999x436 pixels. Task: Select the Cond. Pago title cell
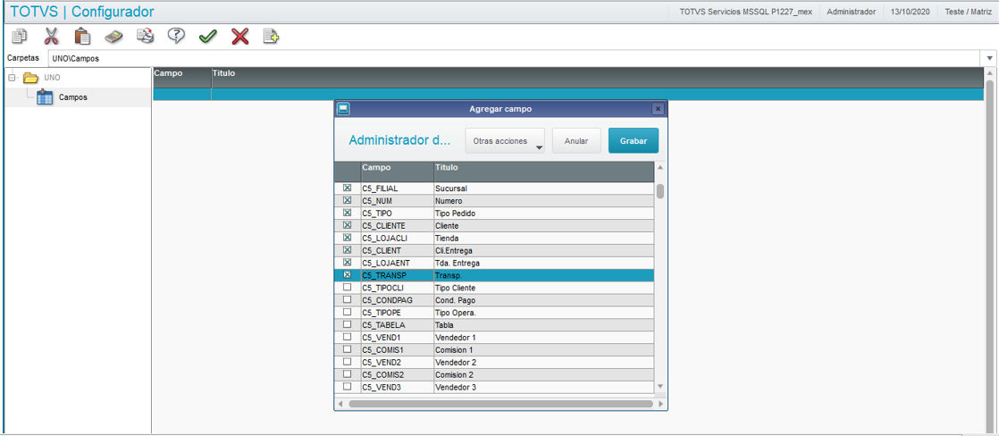click(x=542, y=300)
